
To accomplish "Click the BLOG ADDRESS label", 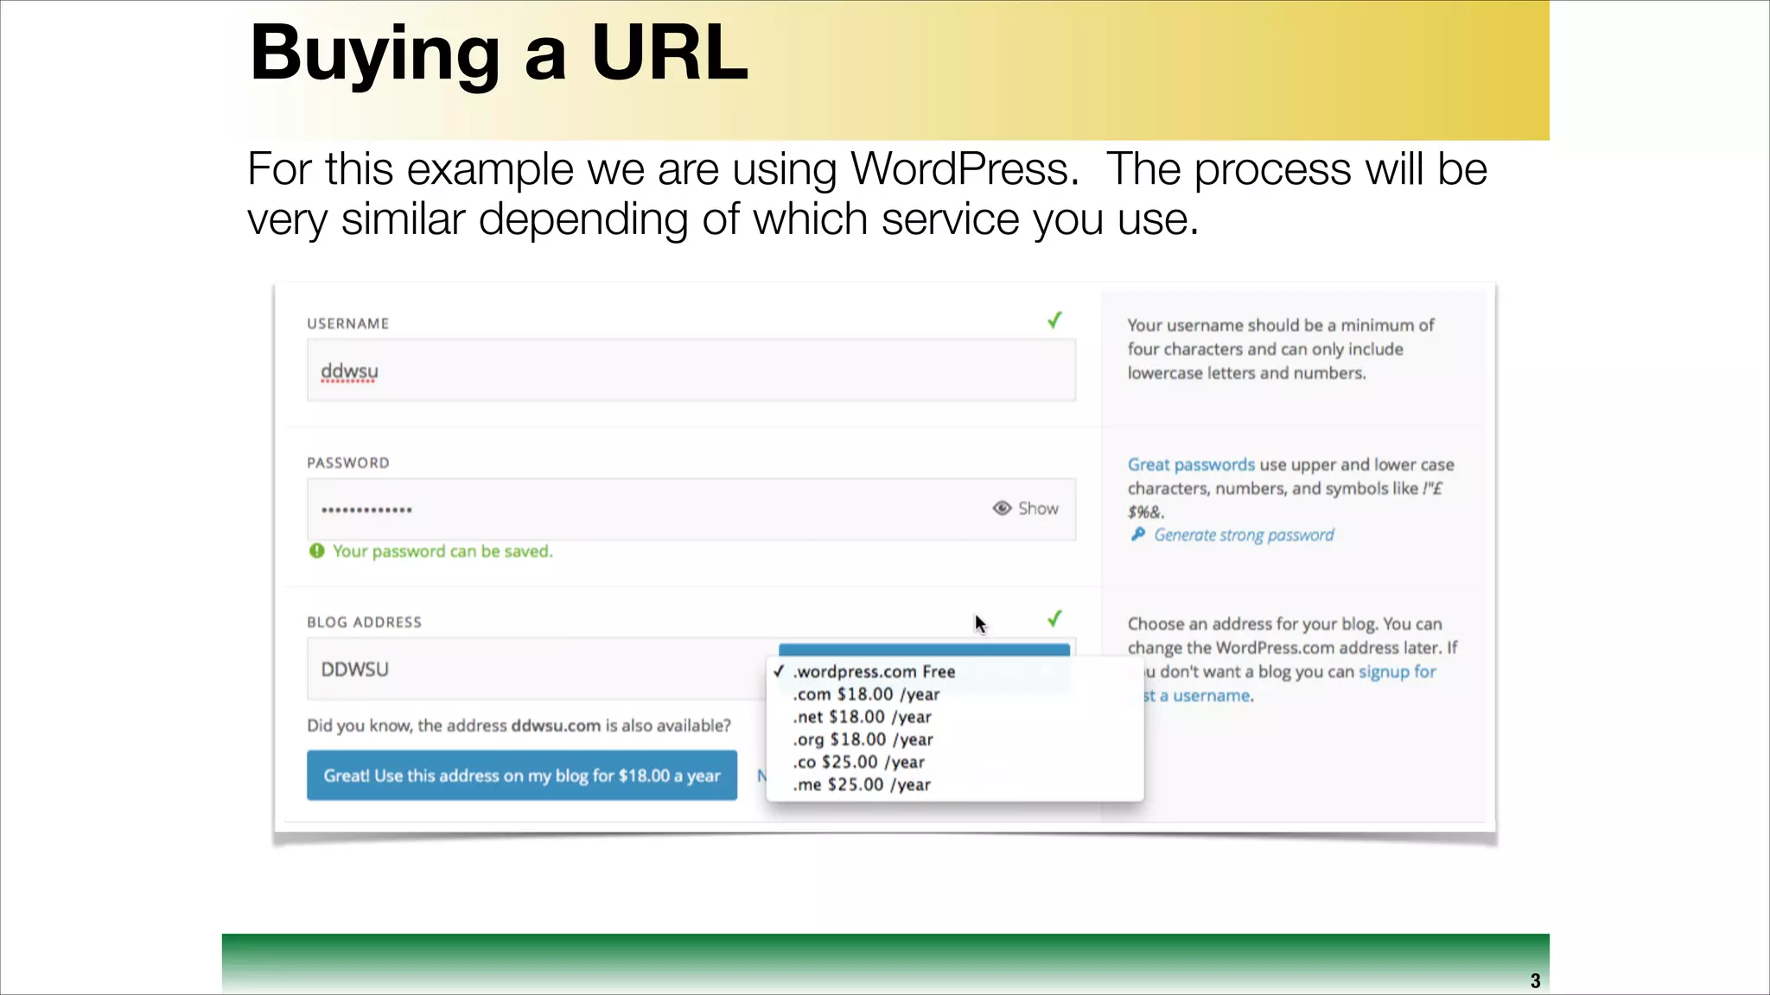I will (x=364, y=623).
